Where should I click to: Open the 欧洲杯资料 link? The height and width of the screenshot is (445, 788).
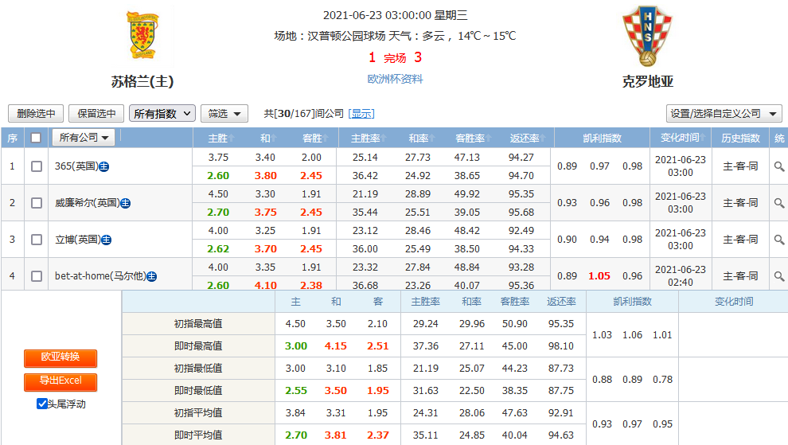coord(395,79)
